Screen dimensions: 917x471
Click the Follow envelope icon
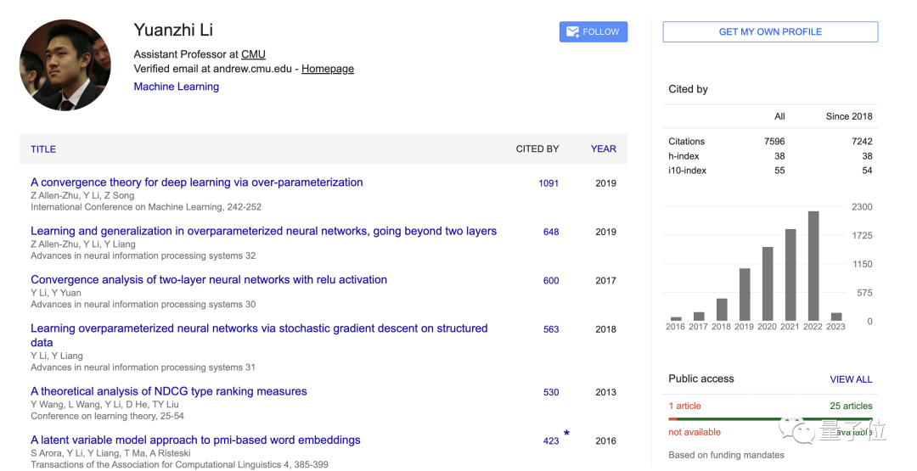(571, 32)
